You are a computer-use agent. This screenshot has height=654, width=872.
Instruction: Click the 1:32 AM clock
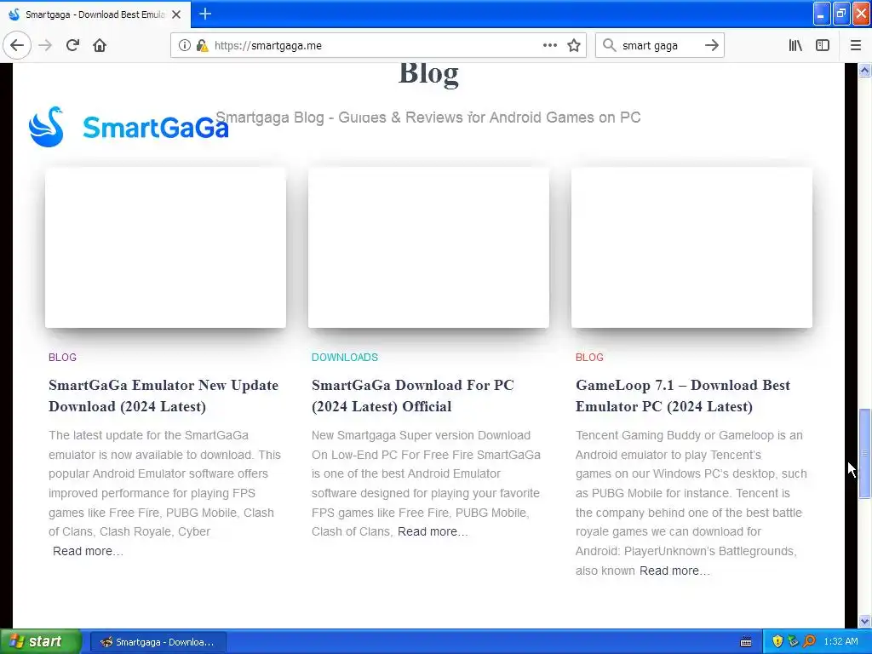[x=840, y=642]
